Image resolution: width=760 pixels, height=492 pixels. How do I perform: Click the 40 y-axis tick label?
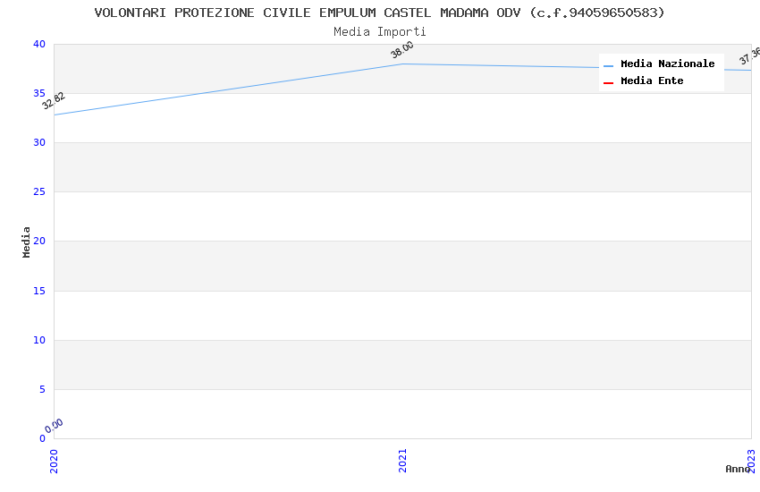coord(38,44)
